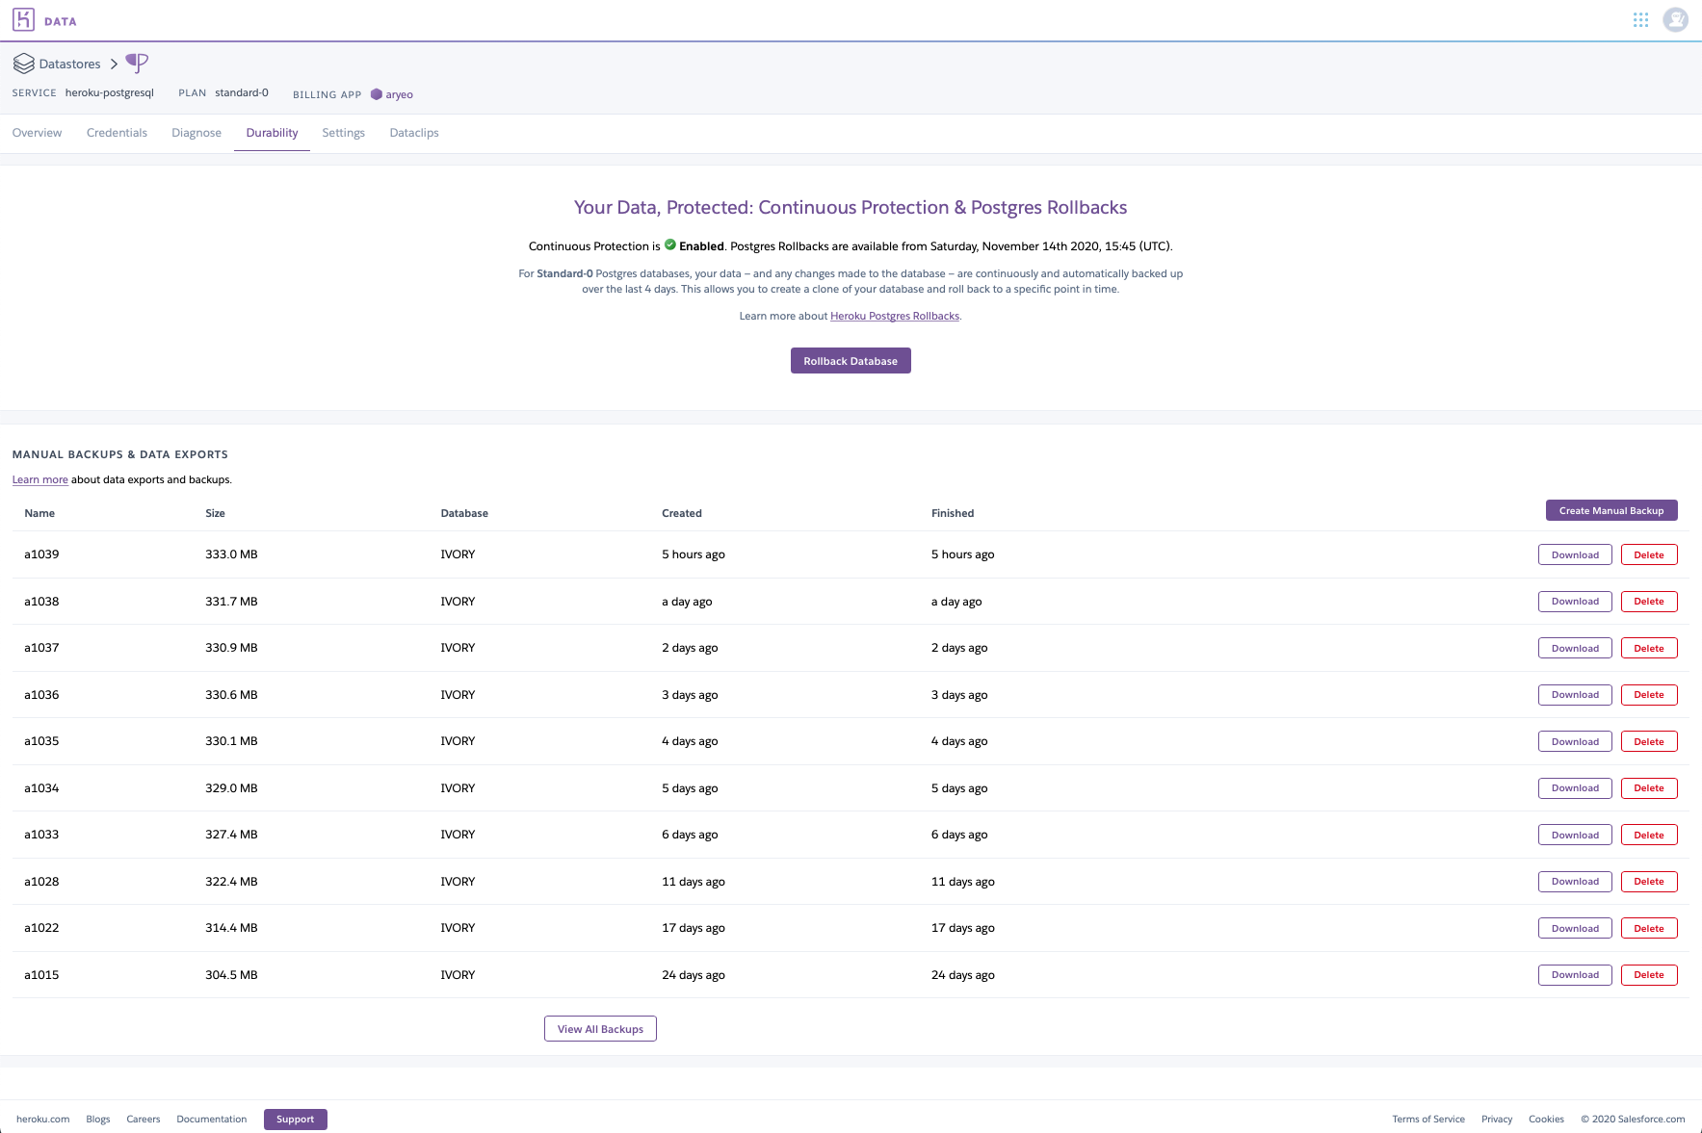
Task: Download backup a1038
Action: [x=1575, y=602]
